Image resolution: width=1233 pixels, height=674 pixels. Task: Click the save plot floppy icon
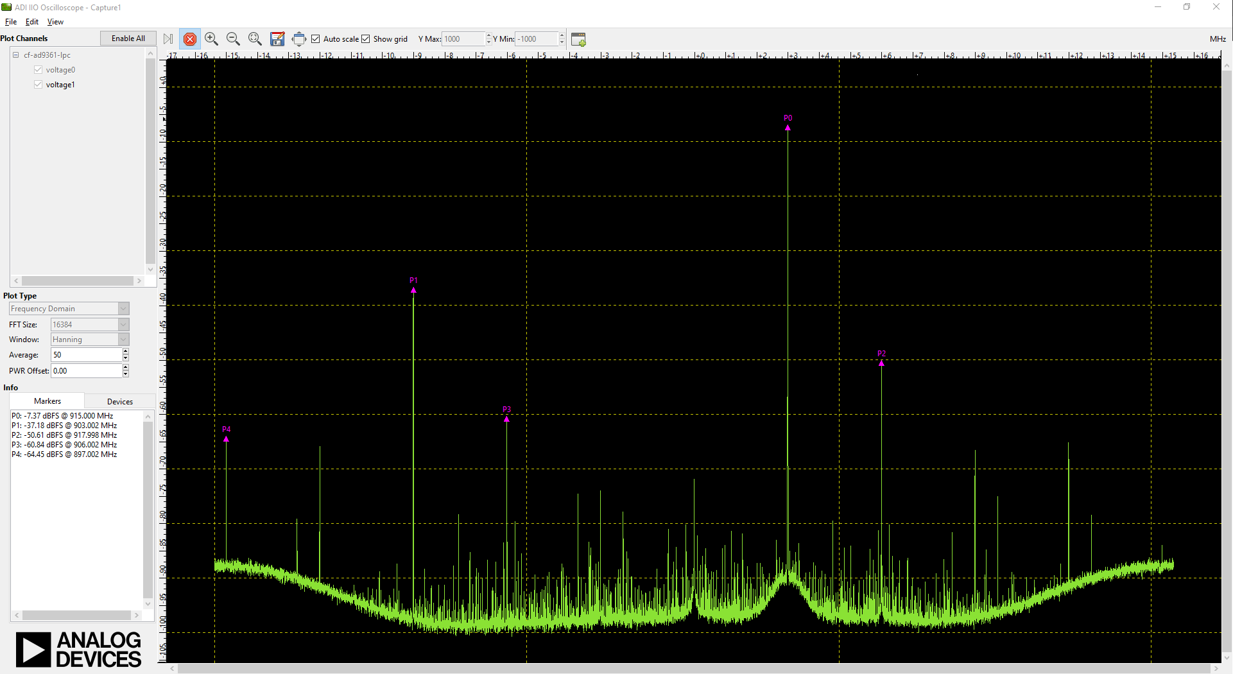[x=277, y=39]
